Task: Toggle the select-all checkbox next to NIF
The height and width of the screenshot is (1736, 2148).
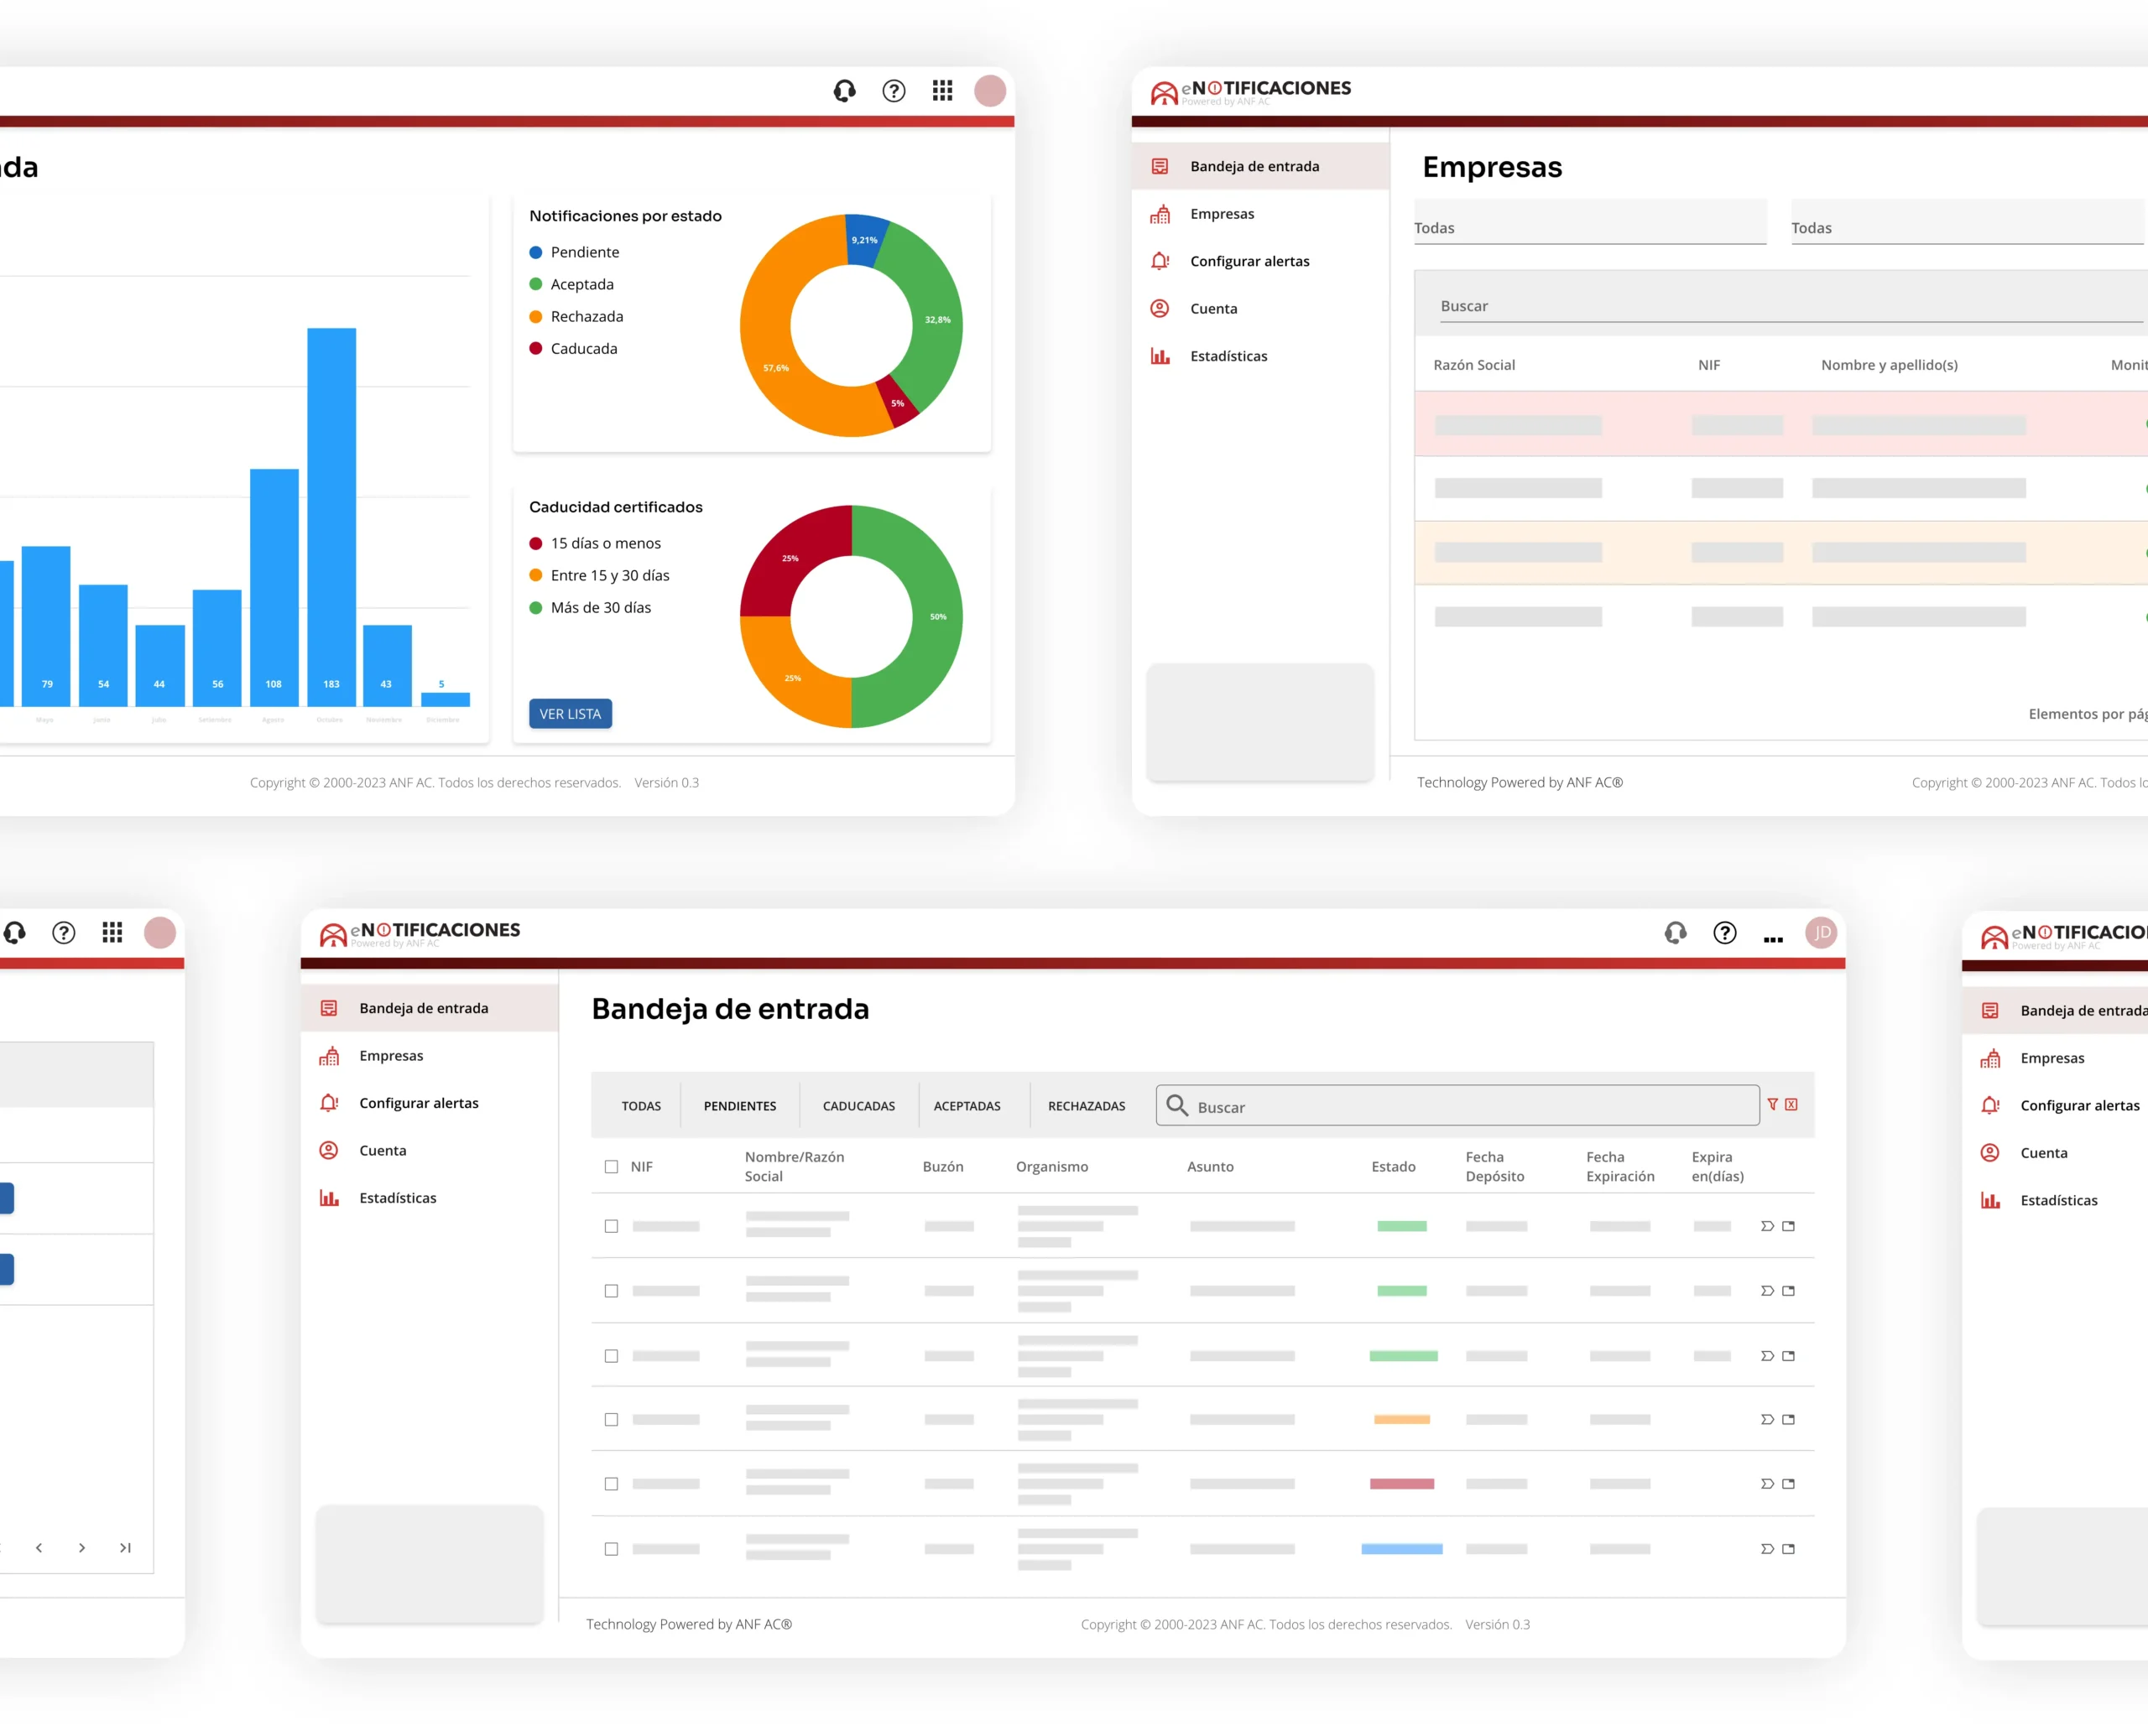Action: [x=612, y=1166]
